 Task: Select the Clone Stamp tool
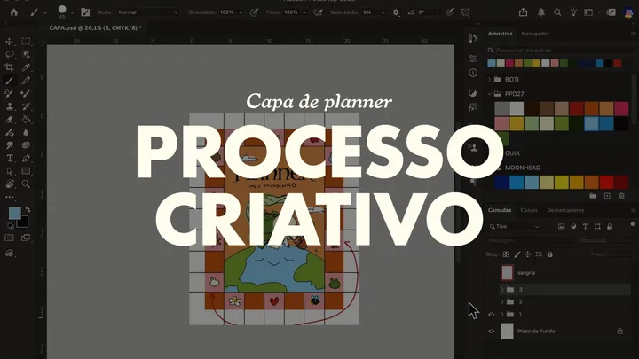(10, 106)
